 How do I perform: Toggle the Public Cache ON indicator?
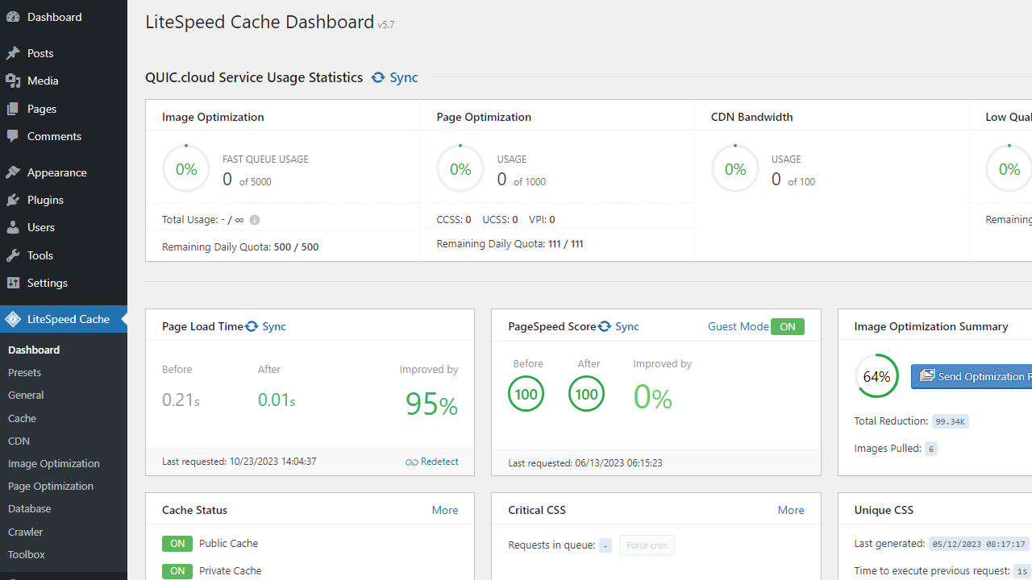[177, 544]
